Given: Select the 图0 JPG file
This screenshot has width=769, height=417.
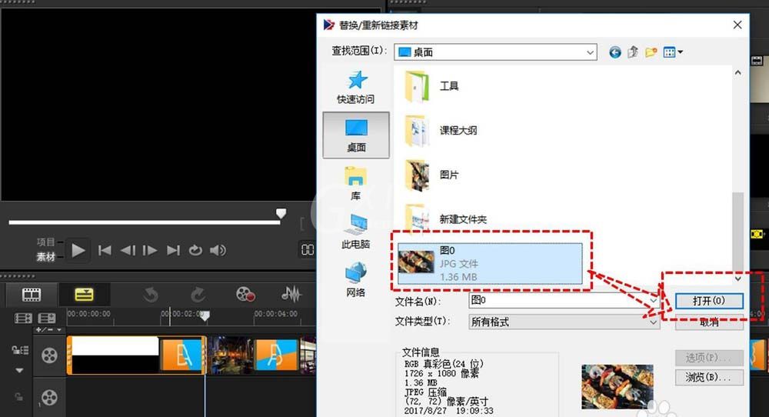Looking at the screenshot, I should [490, 263].
